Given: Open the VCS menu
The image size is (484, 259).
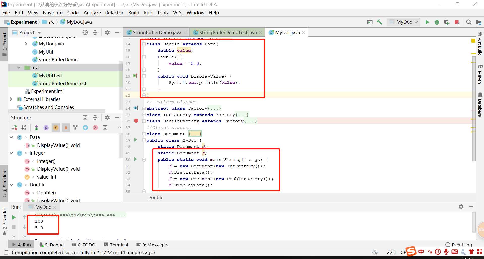Looking at the screenshot, I should [177, 13].
